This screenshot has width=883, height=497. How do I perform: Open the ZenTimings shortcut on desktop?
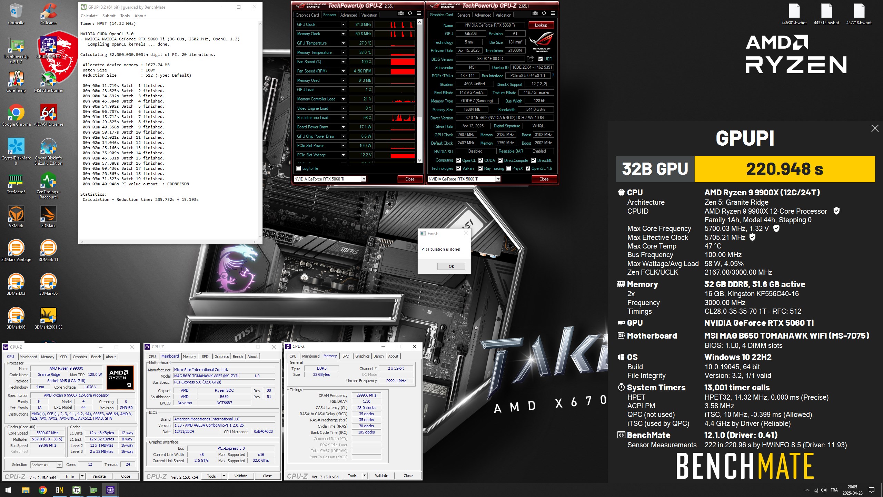tap(49, 185)
